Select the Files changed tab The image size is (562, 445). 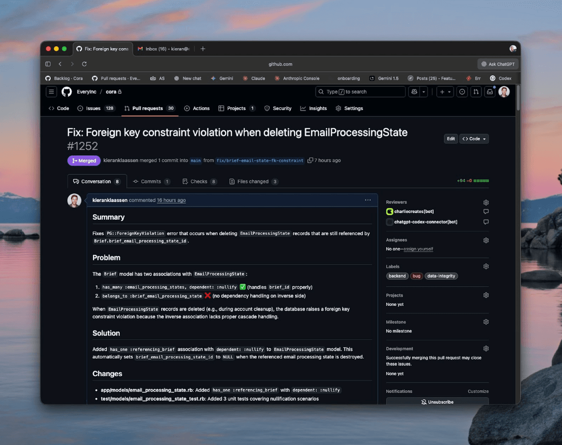pos(254,181)
